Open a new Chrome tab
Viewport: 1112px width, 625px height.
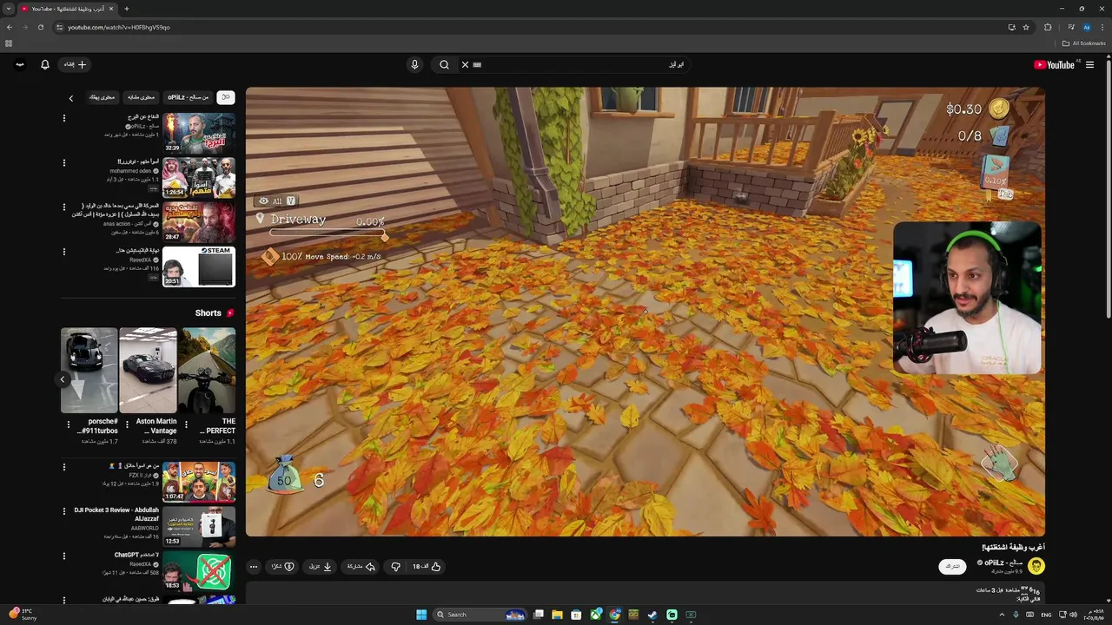pyautogui.click(x=126, y=9)
